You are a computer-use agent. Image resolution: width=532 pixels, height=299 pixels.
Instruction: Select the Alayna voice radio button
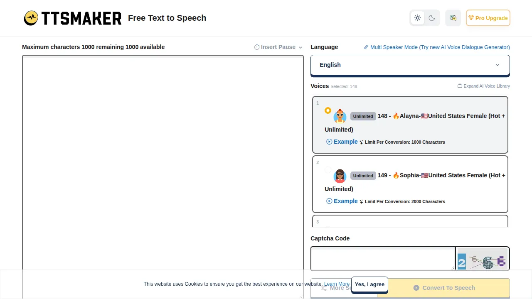tap(328, 110)
